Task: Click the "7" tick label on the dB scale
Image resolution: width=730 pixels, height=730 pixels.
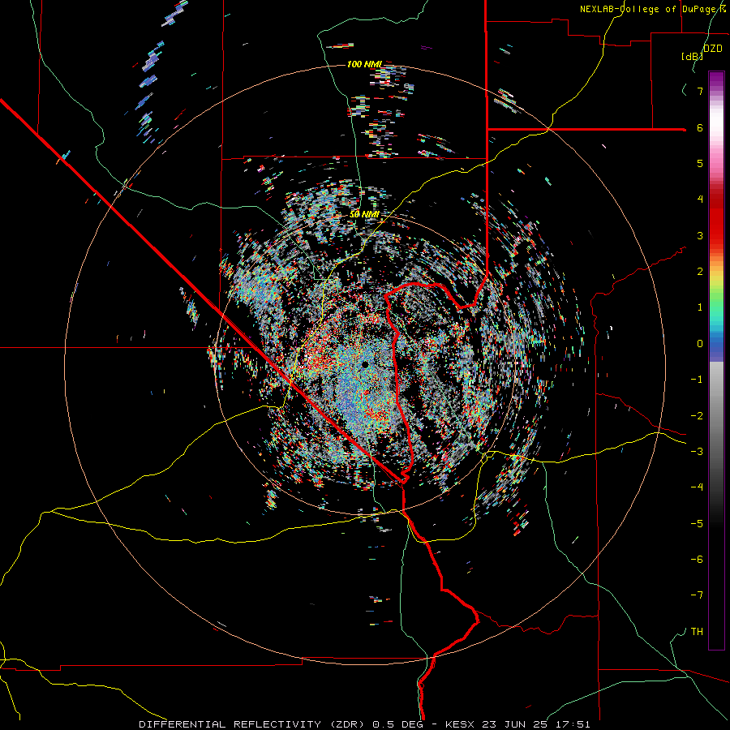Action: coord(700,91)
